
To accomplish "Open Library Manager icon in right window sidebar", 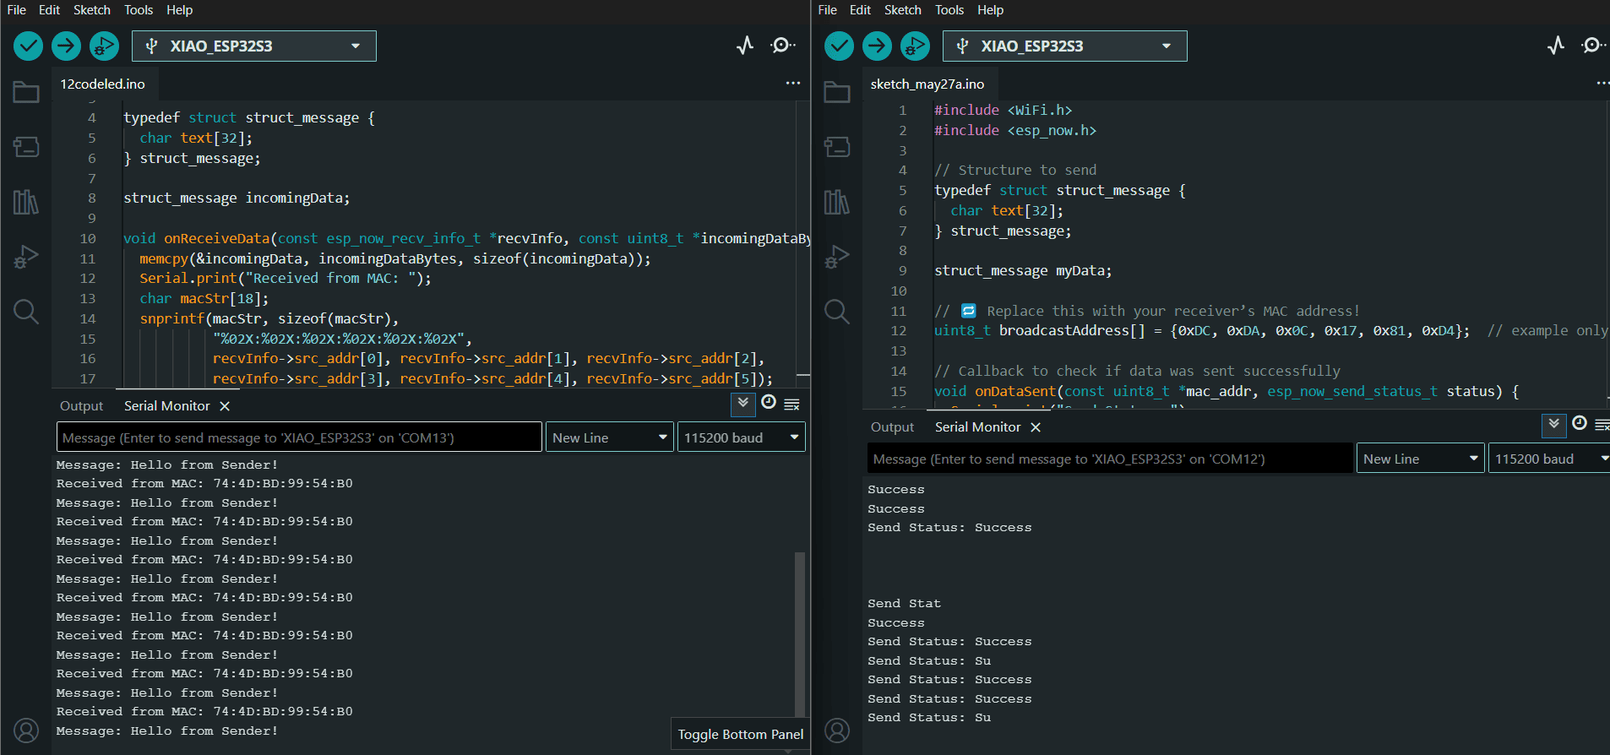I will (x=837, y=202).
